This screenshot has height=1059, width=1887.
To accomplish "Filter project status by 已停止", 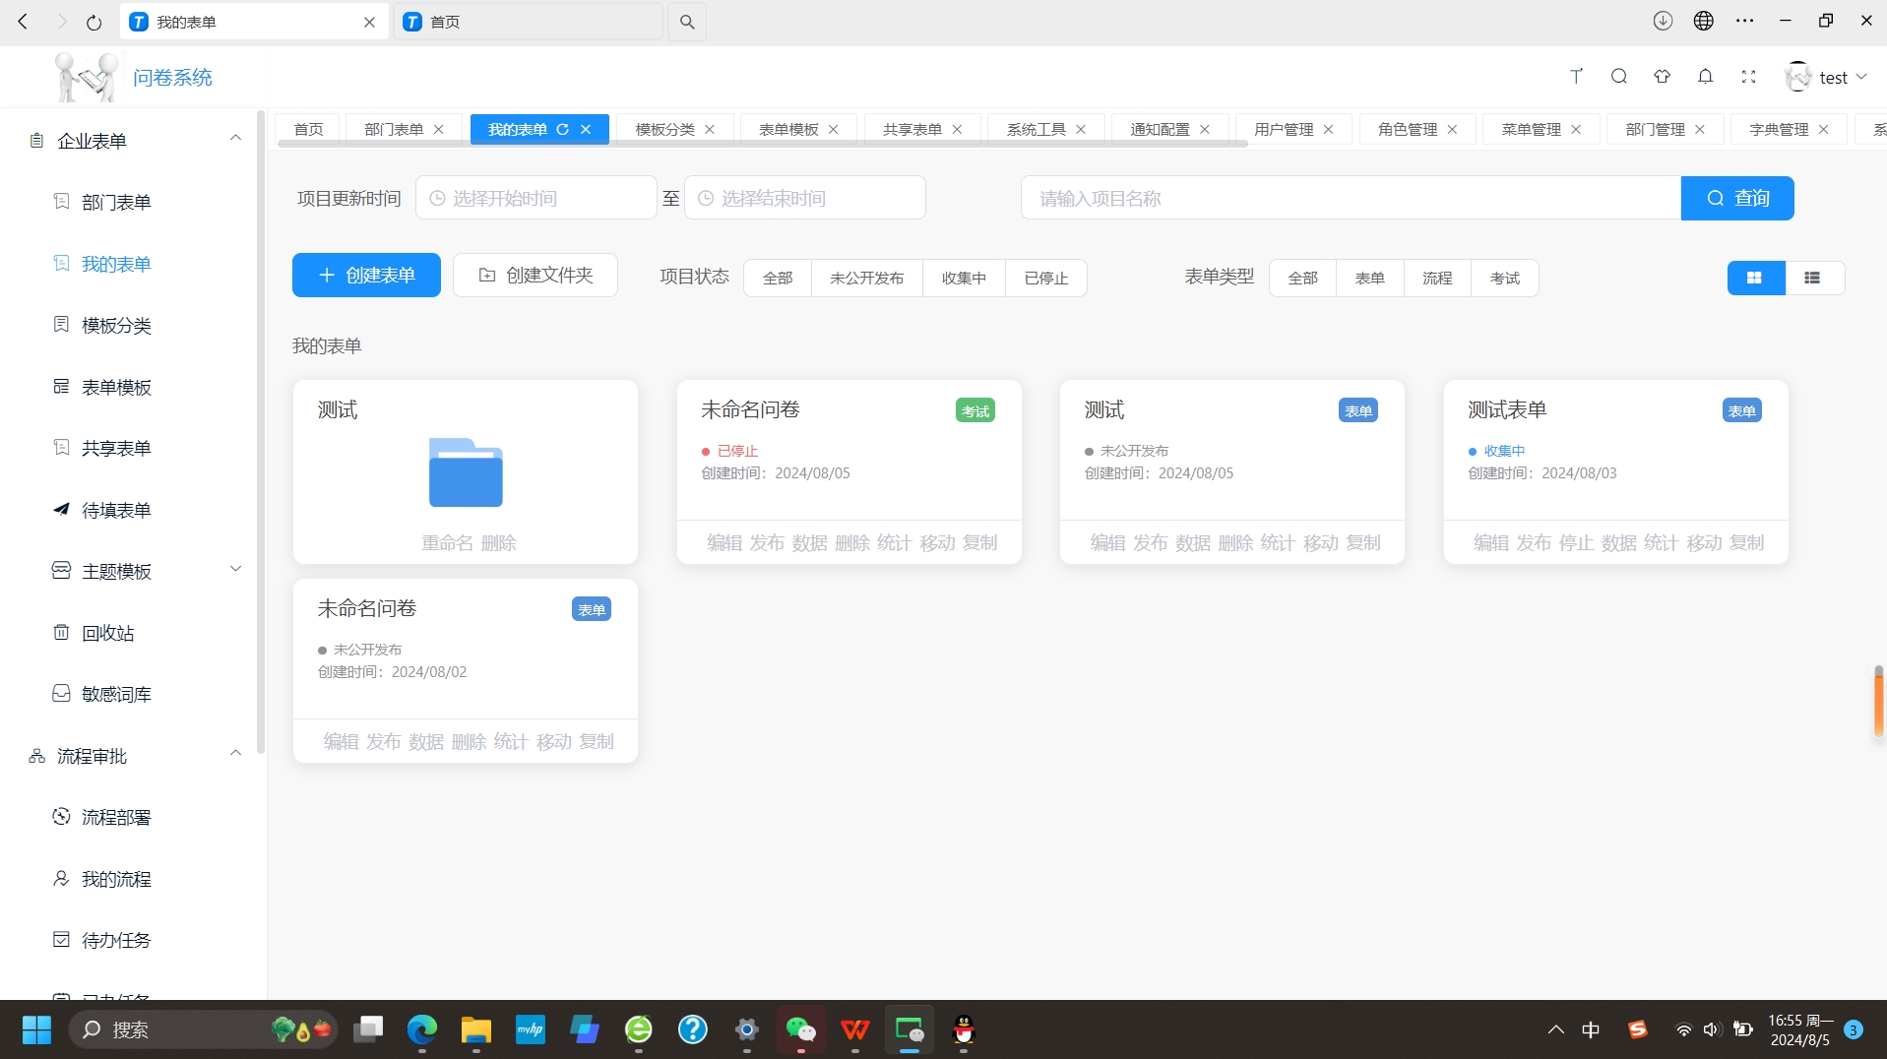I will coord(1045,278).
